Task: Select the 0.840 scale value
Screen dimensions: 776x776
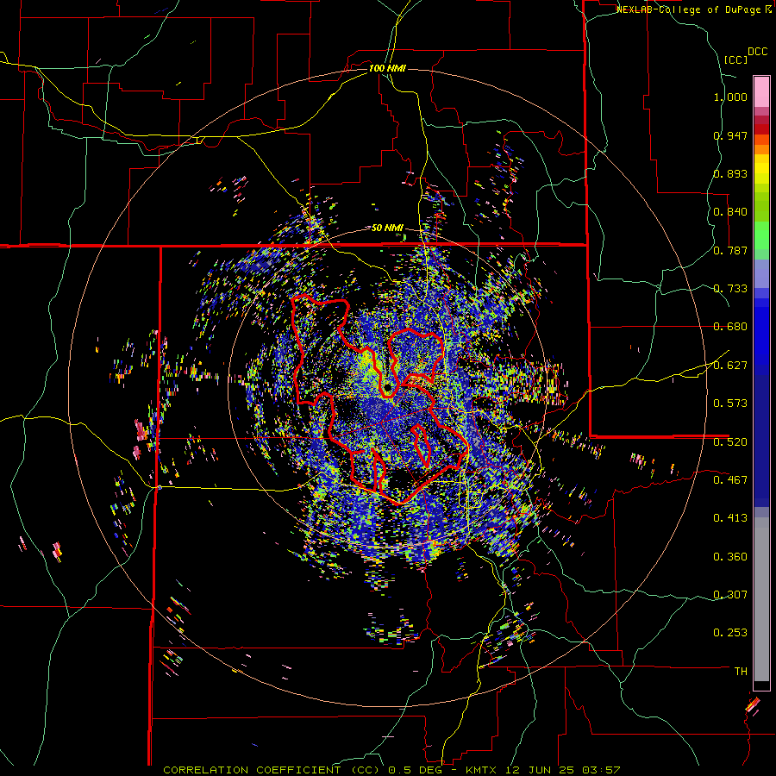Action: (730, 212)
